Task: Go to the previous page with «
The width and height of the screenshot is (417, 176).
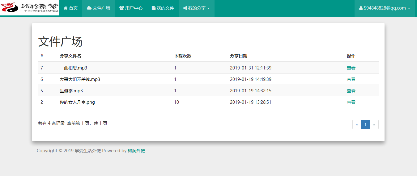Action: 357,124
